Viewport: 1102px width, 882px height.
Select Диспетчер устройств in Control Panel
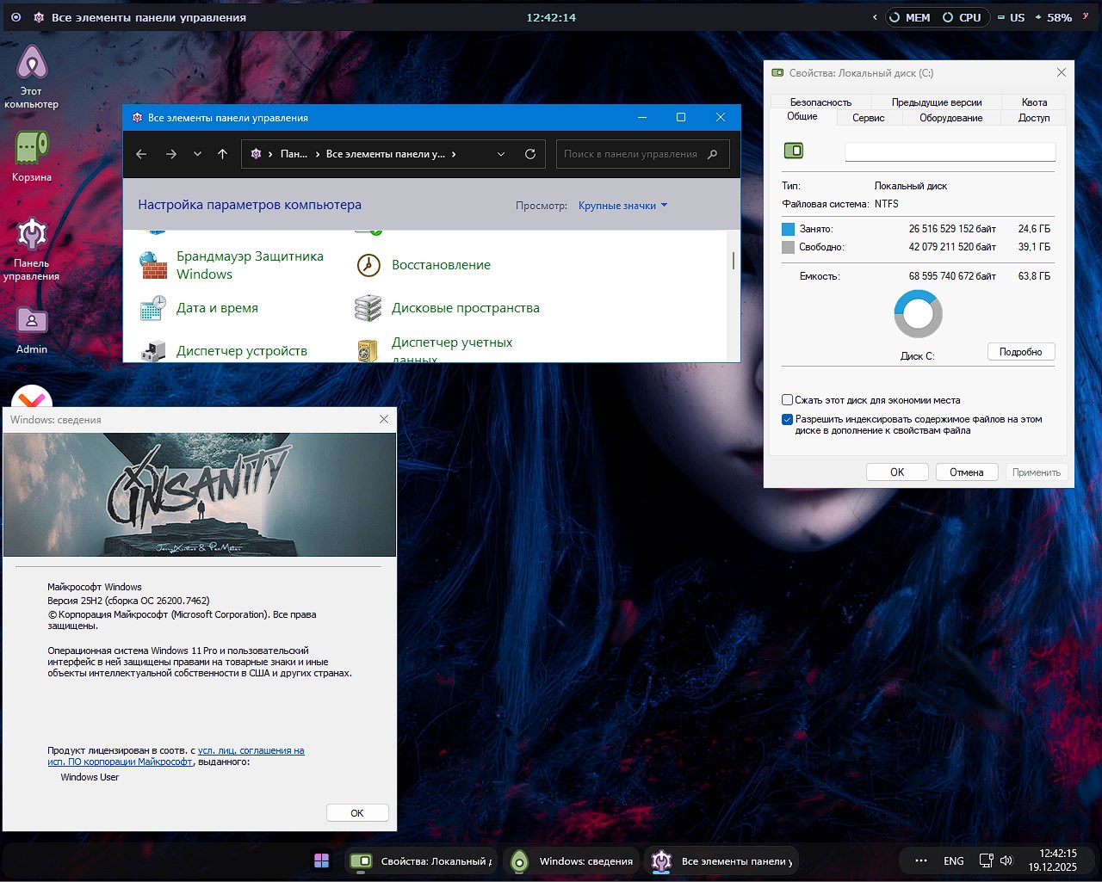point(242,350)
